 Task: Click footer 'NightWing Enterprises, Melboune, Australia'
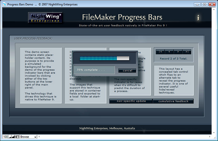(107, 128)
